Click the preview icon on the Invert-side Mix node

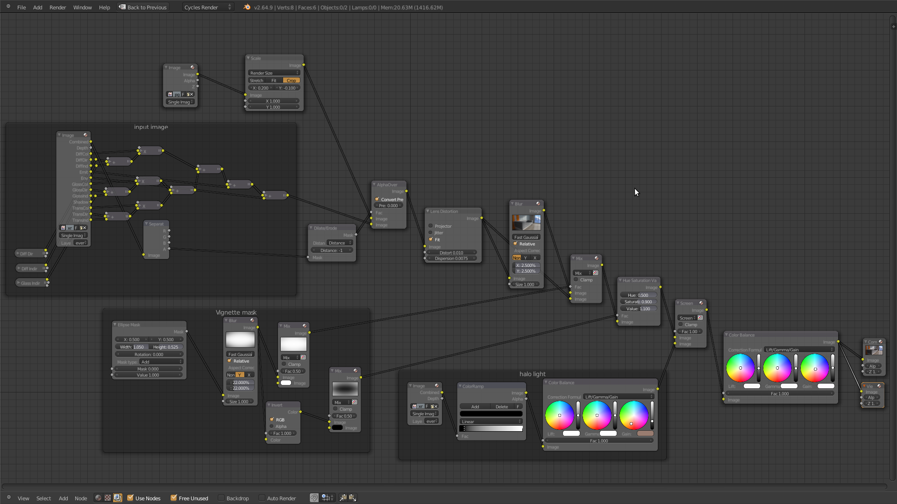(x=356, y=371)
